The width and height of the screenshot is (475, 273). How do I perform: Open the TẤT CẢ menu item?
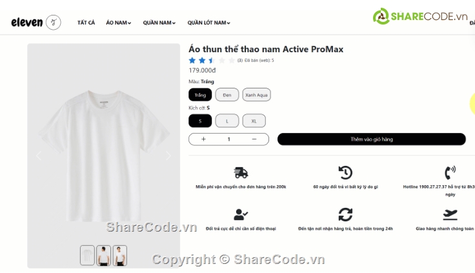(86, 23)
